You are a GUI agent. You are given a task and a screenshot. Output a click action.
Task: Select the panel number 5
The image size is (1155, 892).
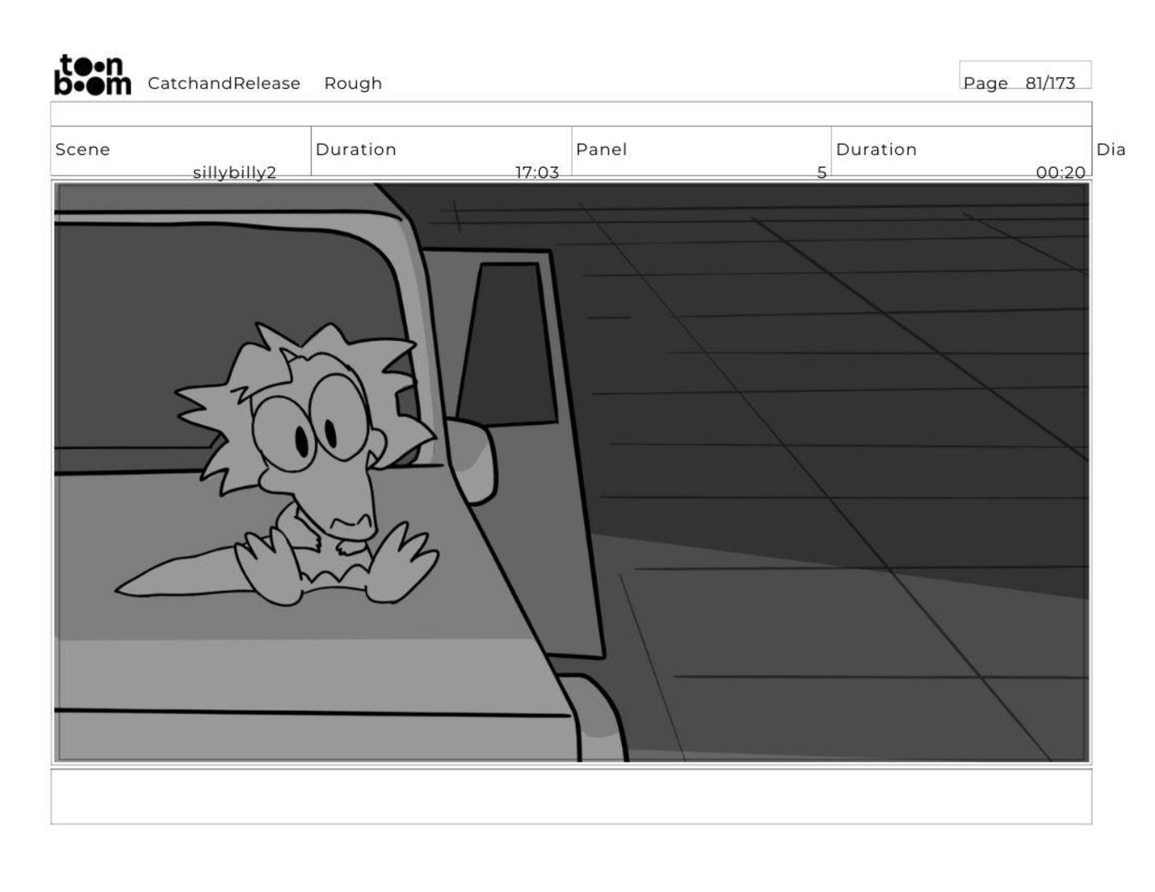822,173
